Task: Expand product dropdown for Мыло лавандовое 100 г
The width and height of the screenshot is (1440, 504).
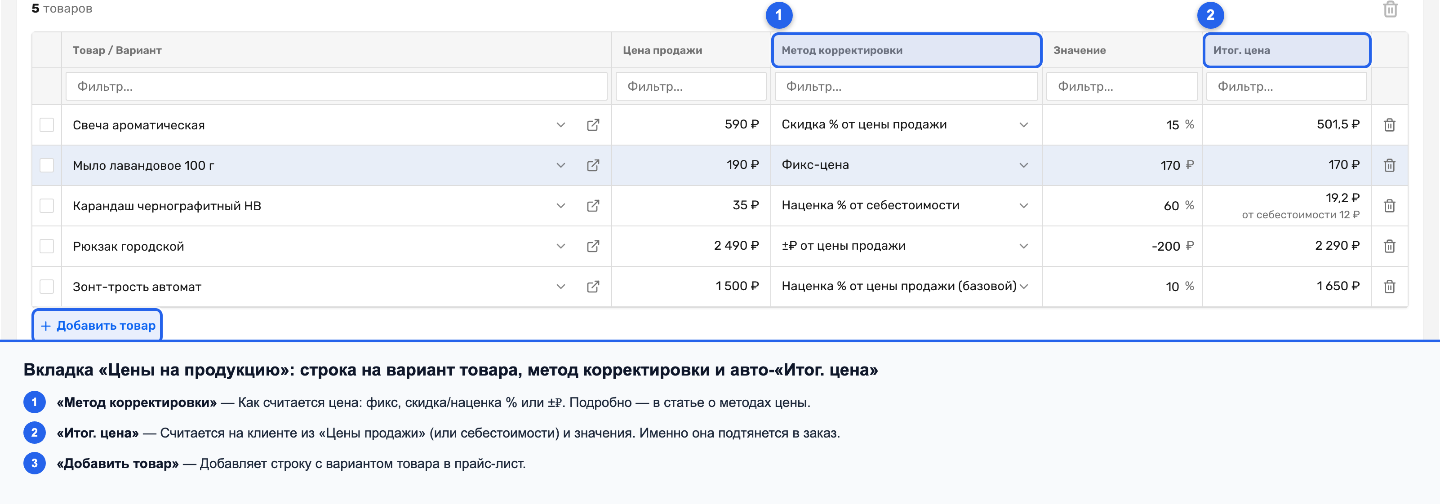Action: coord(561,165)
